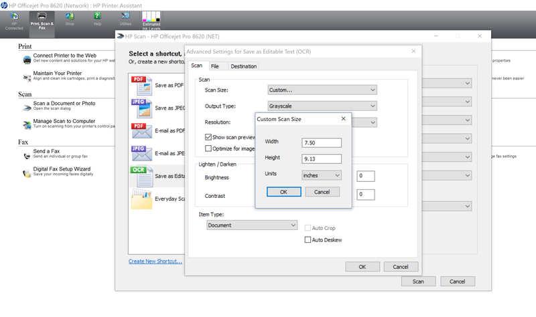
Task: Select the OCR Save as Editable Text icon
Action: click(x=139, y=176)
